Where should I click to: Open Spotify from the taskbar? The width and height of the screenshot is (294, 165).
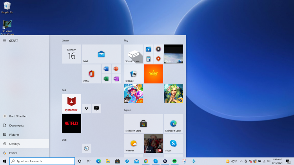point(174,161)
